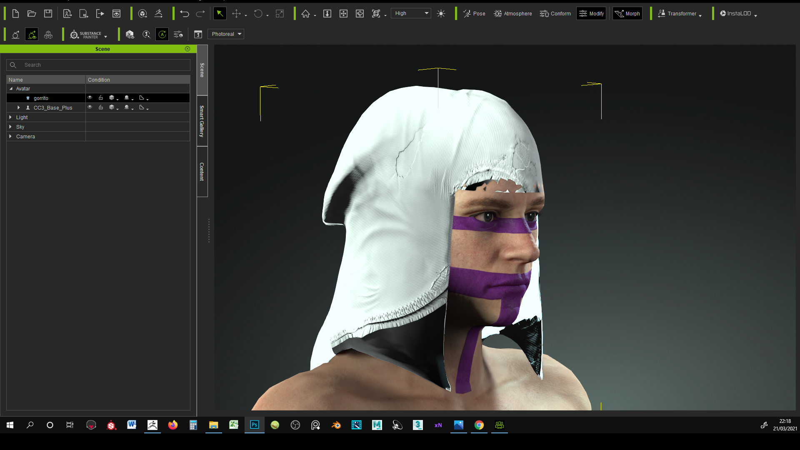800x450 pixels.
Task: Undo the last action
Action: [185, 14]
